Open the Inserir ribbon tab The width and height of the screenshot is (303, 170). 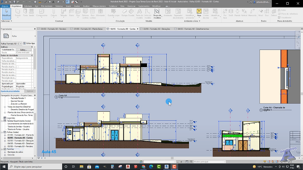68,6
